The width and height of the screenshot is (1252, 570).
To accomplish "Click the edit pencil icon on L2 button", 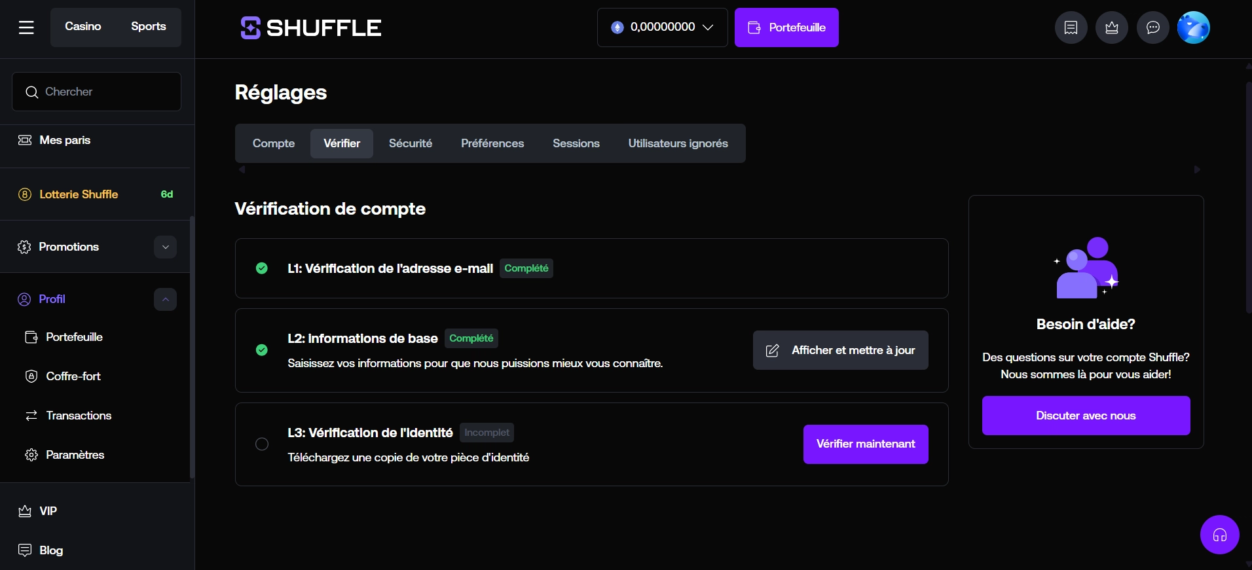I will coord(773,351).
